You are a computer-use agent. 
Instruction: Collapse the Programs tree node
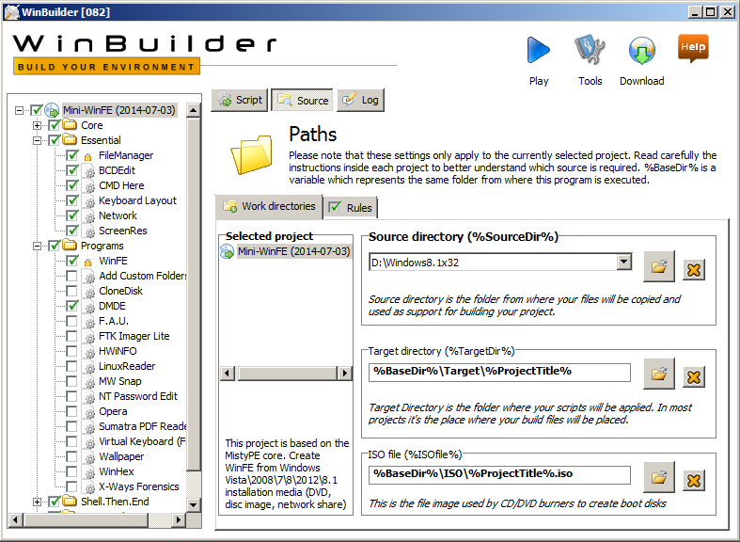tap(37, 246)
